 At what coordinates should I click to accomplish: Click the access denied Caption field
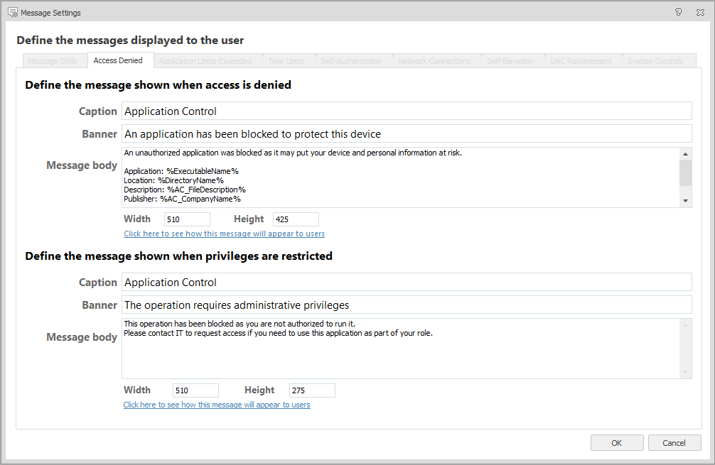click(x=406, y=111)
